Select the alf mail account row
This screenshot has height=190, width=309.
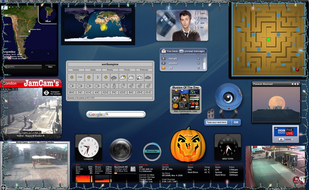coord(181,68)
